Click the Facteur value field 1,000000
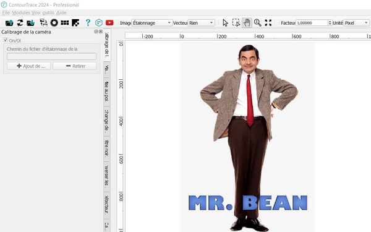371x232 pixels. coord(312,23)
